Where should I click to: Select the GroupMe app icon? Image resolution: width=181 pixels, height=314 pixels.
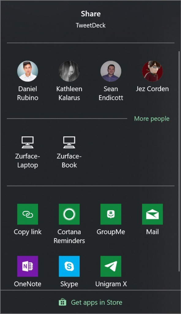click(x=111, y=214)
